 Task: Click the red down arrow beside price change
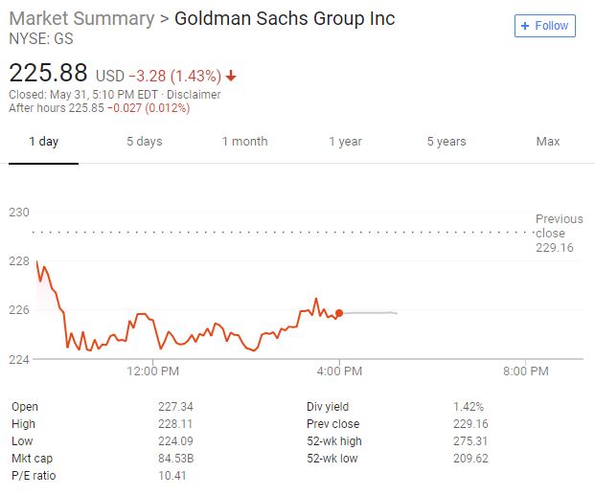231,76
